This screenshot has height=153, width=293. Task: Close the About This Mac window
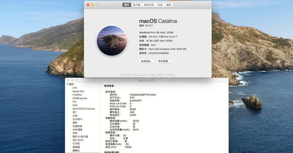tap(88, 5)
